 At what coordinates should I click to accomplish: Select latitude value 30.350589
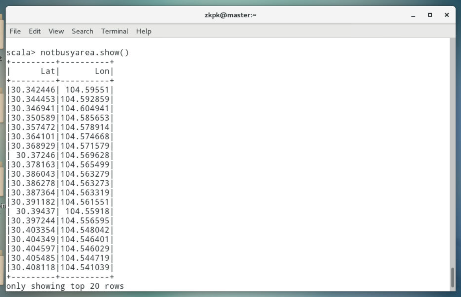coord(33,118)
